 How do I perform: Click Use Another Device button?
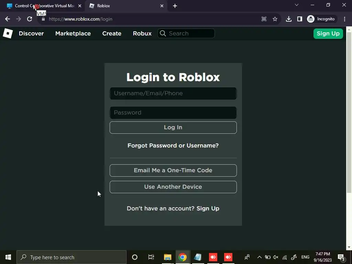pos(173,187)
